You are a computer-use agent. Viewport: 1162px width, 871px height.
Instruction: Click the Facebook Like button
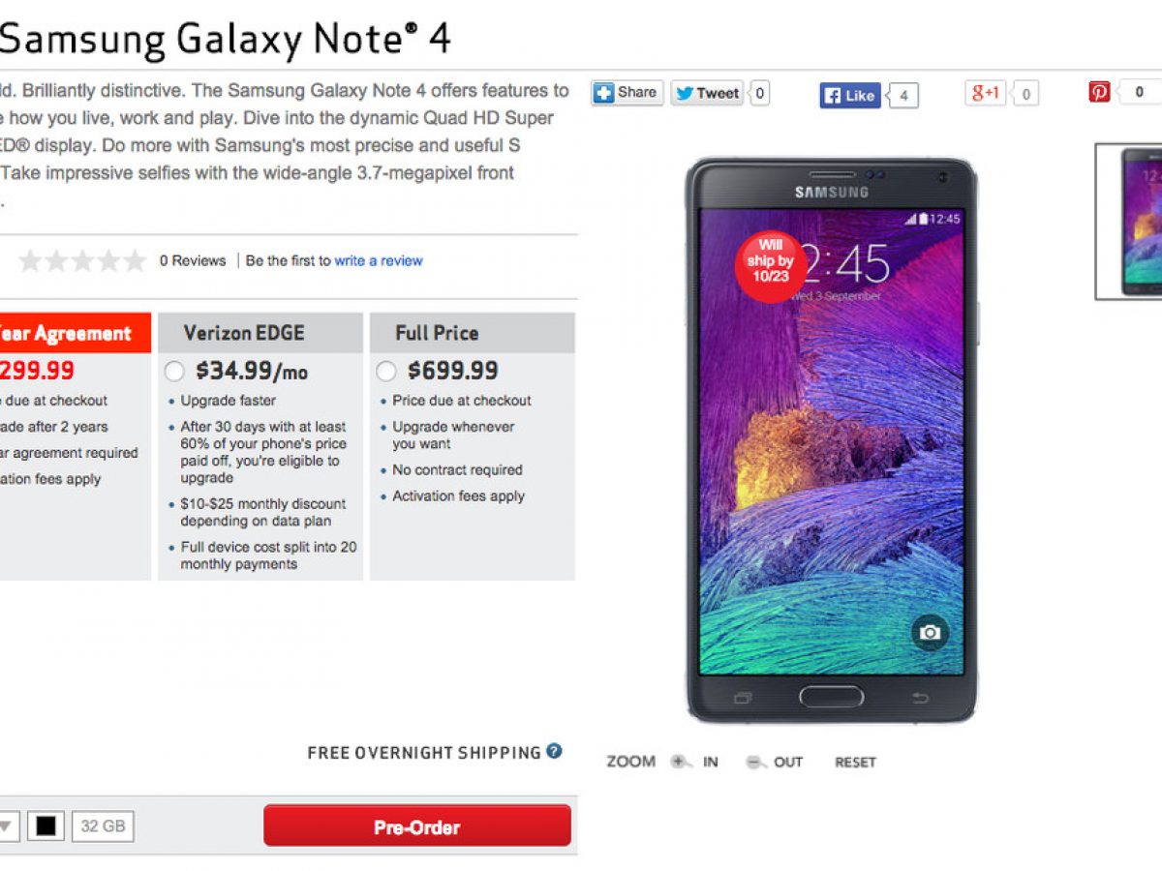[851, 95]
